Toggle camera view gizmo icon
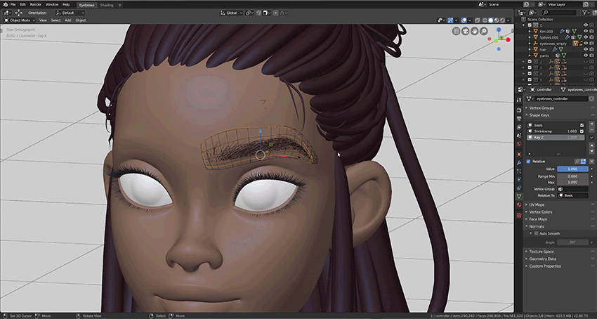Viewport: 597px width, 319px height. click(465, 31)
